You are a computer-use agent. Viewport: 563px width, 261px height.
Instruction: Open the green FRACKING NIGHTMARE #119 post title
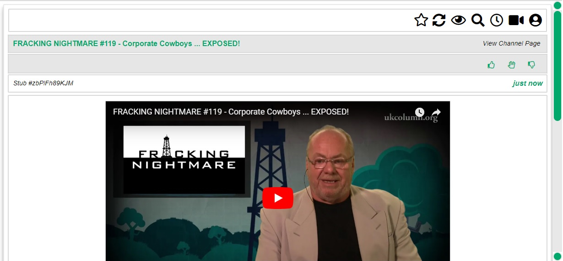[126, 43]
